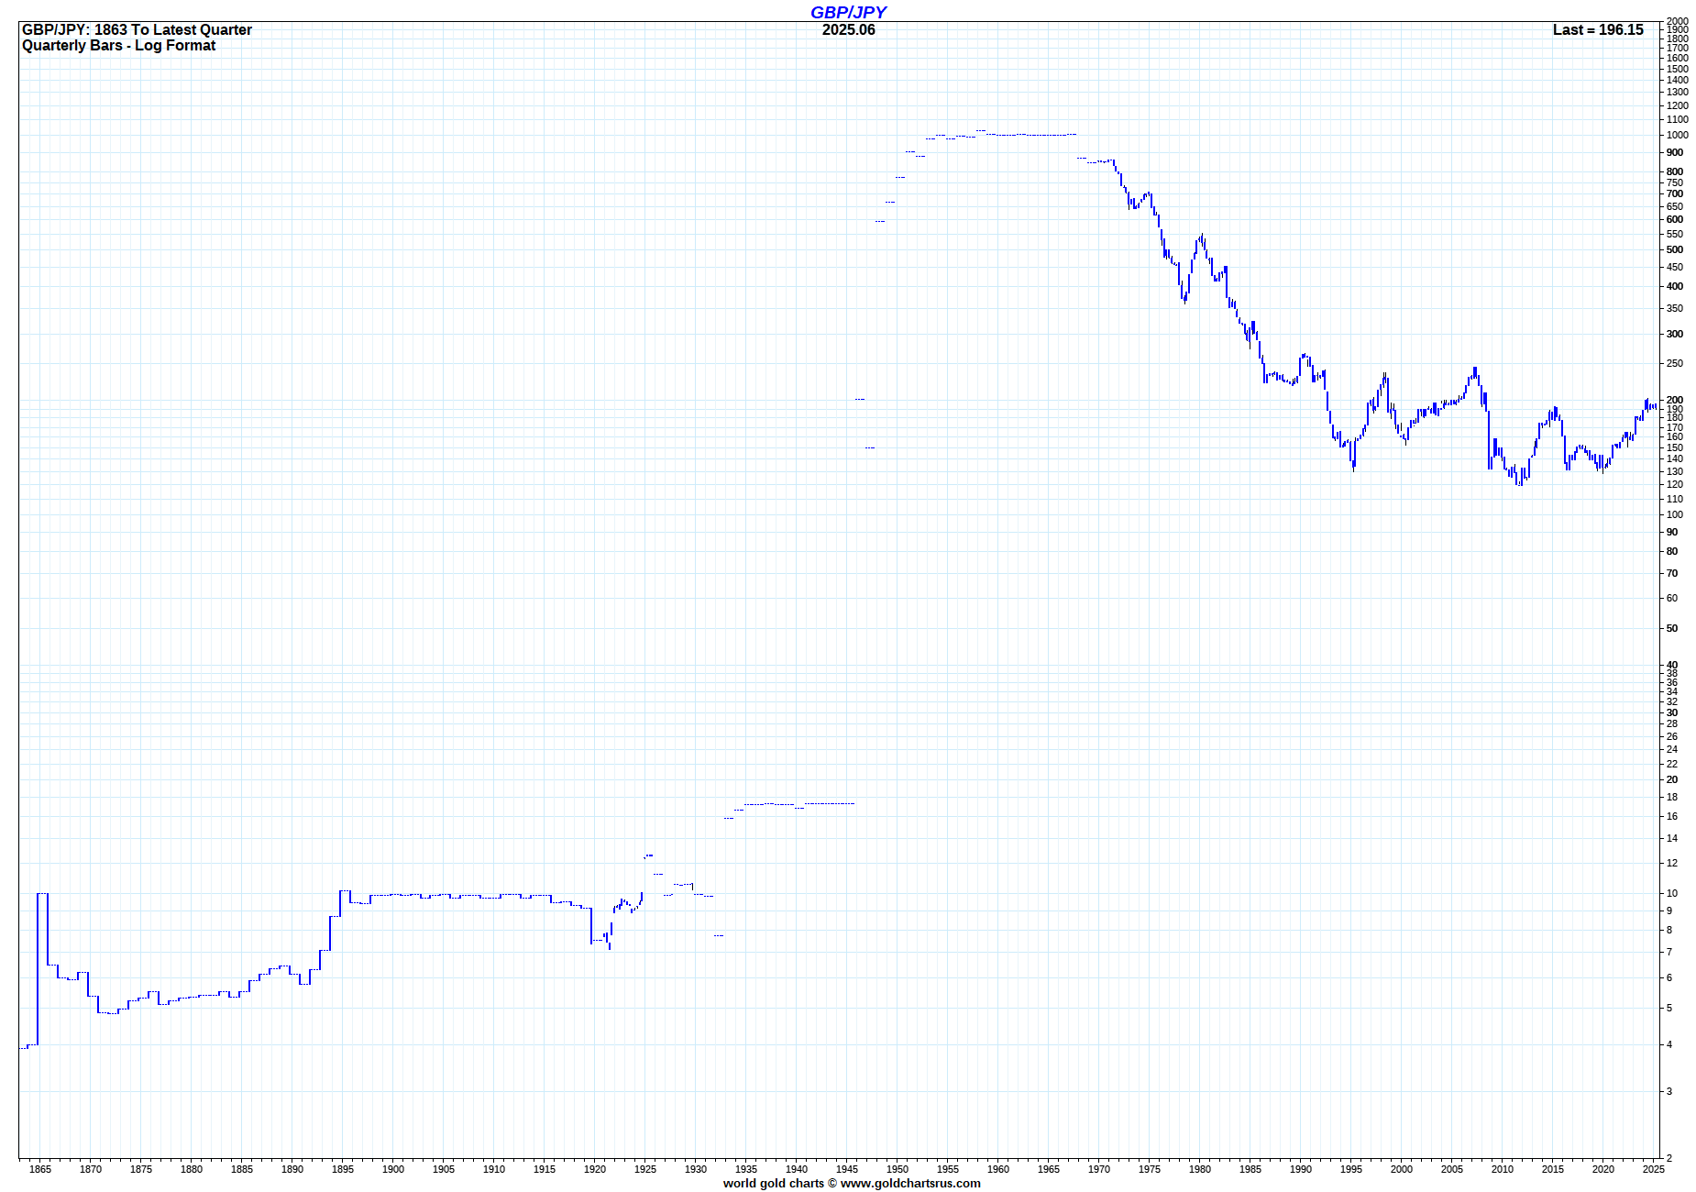Click the 2025.06 date label

click(848, 29)
